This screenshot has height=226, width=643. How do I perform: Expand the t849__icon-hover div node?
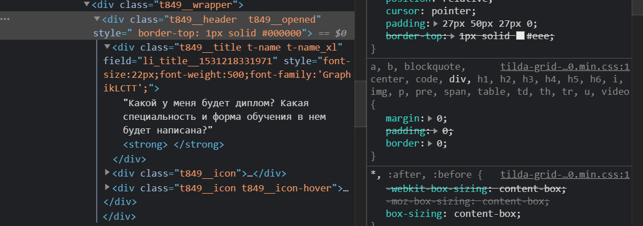point(108,187)
